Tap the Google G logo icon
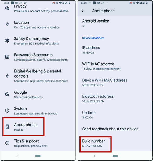The height and width of the screenshot is (161, 153). click(x=7, y=94)
